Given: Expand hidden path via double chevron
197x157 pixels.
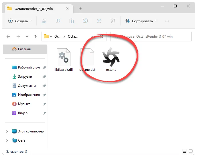Looking at the screenshot, I should [51, 37].
